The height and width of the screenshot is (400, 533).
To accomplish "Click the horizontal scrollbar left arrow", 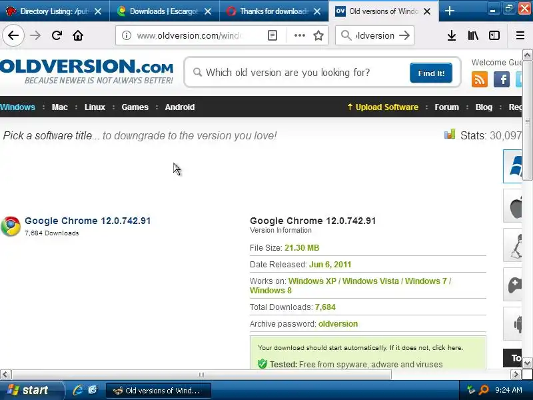I will pyautogui.click(x=5, y=375).
